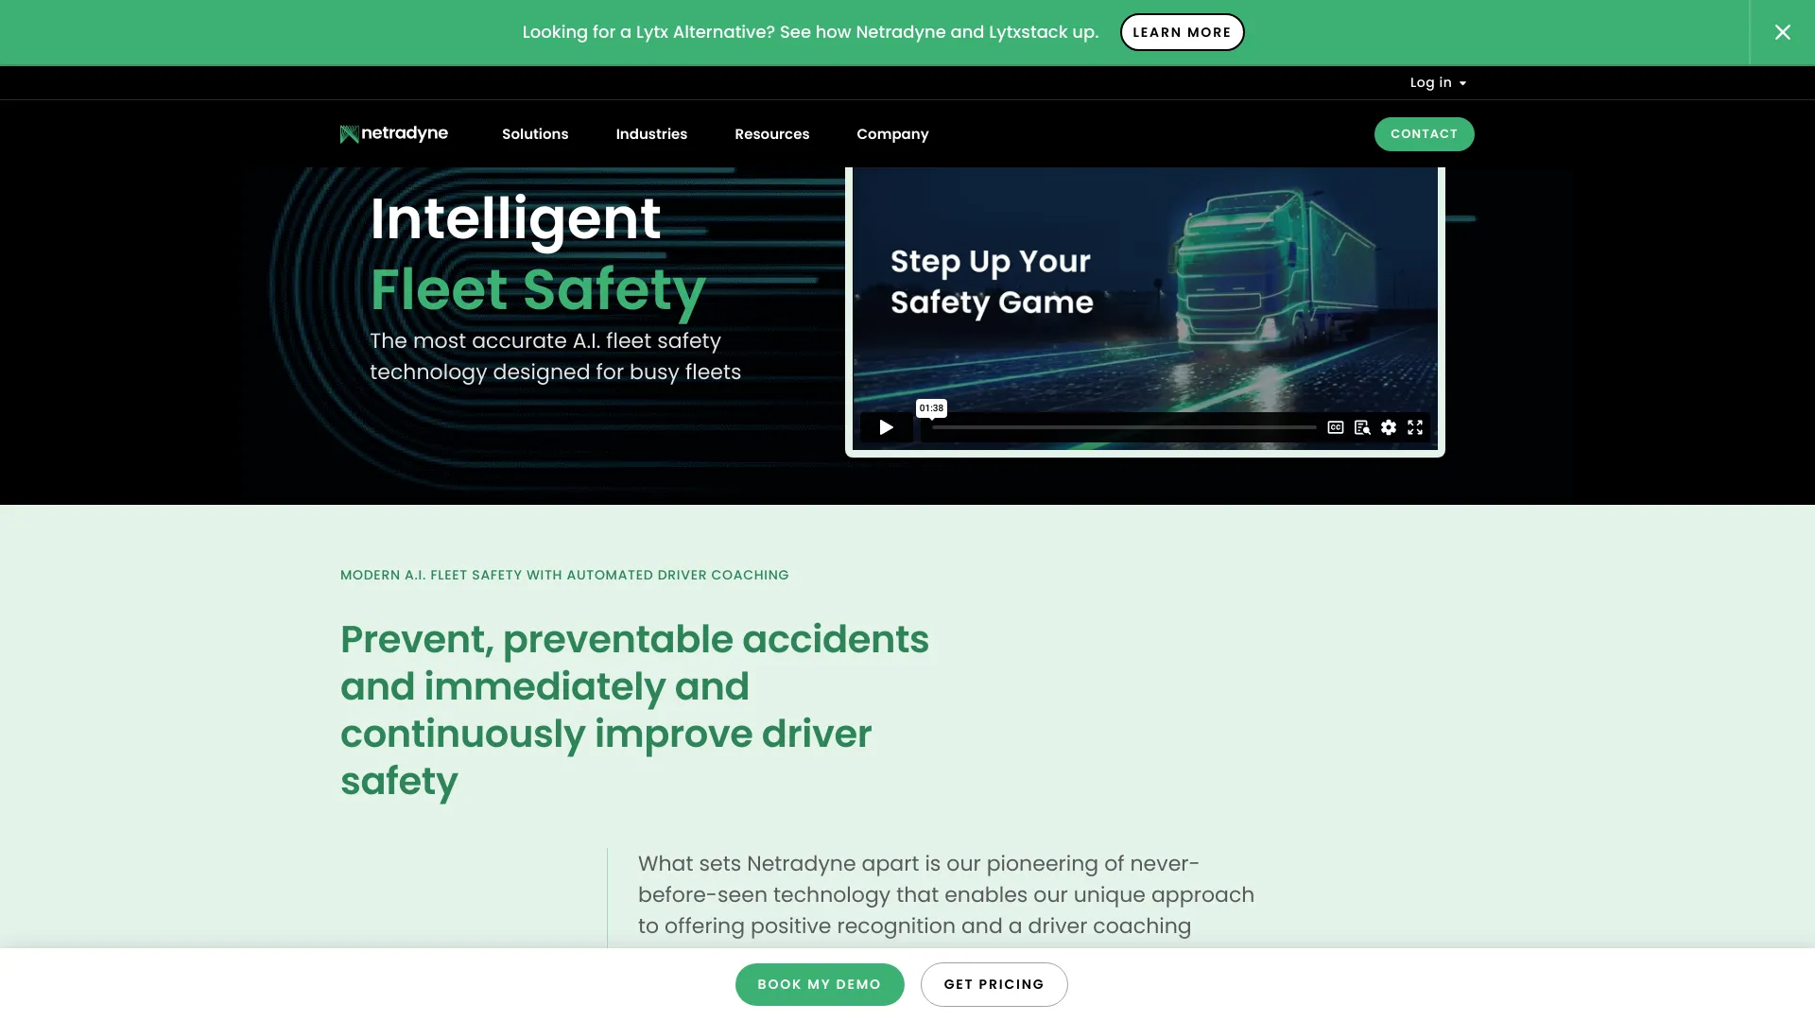Viewport: 1815px width, 1021px height.
Task: Click the BOOK MY DEMO button
Action: coord(819,983)
